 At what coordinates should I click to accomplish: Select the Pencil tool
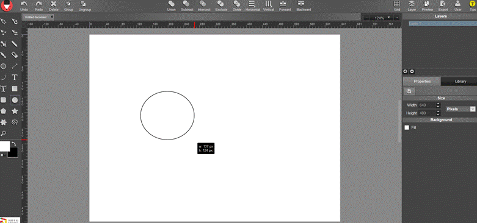[x=14, y=44]
